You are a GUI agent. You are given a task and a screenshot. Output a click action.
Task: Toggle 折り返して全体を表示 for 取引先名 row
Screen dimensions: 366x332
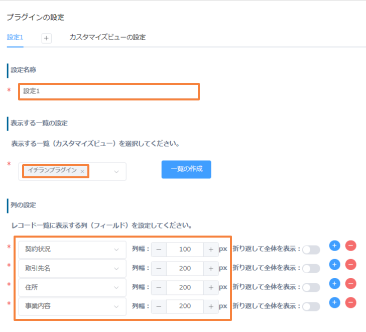pos(311,269)
